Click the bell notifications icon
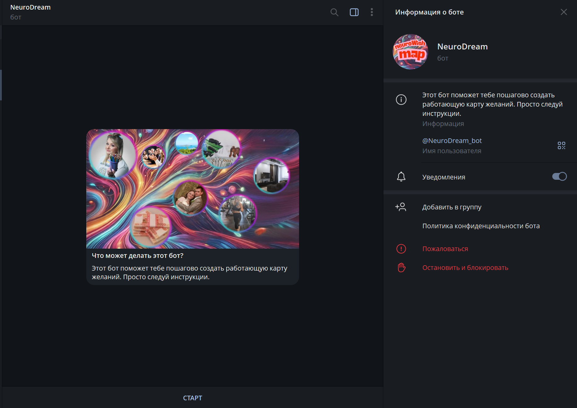The image size is (577, 408). (401, 177)
